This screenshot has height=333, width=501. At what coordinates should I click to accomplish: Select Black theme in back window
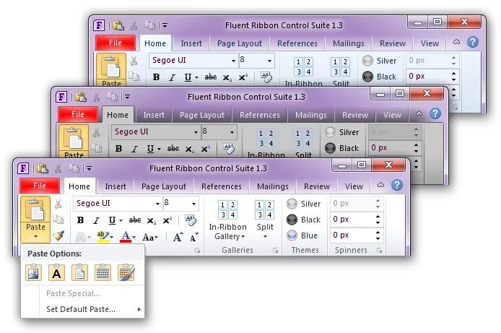(x=379, y=77)
